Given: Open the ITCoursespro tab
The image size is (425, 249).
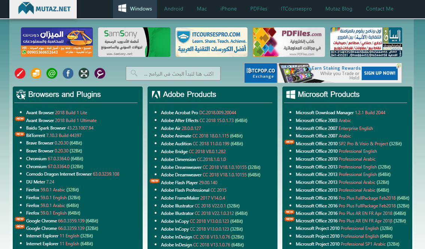Looking at the screenshot, I should pos(296,9).
